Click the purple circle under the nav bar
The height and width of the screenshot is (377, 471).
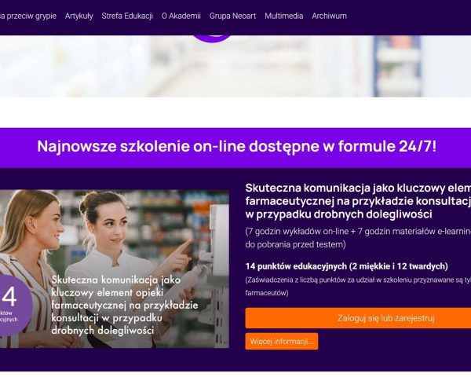pos(212,38)
